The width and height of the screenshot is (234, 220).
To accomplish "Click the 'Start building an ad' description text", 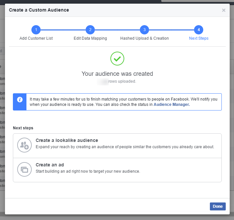I will 88,171.
